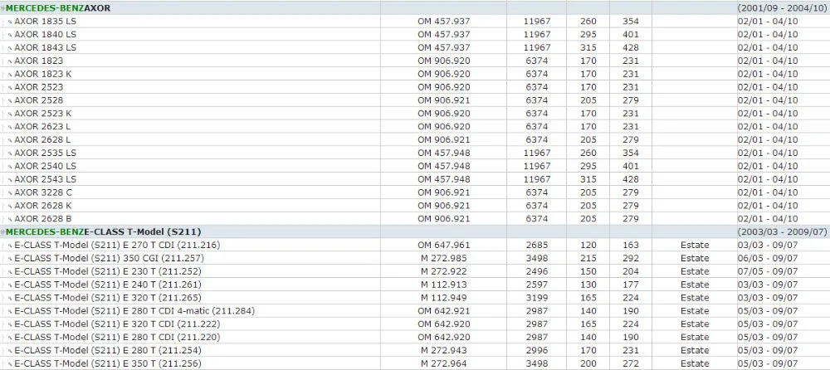This screenshot has width=830, height=370.
Task: Select E 280 T CDI 4-matic (211.284) row
Action: point(415,311)
